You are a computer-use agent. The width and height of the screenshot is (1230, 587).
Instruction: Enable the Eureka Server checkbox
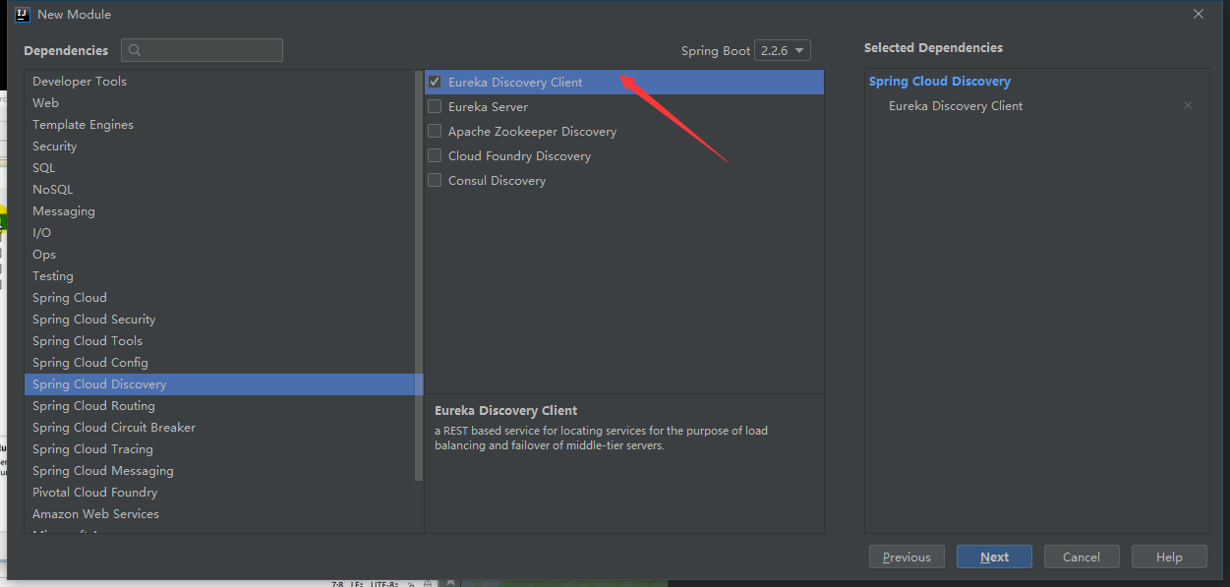click(x=435, y=107)
